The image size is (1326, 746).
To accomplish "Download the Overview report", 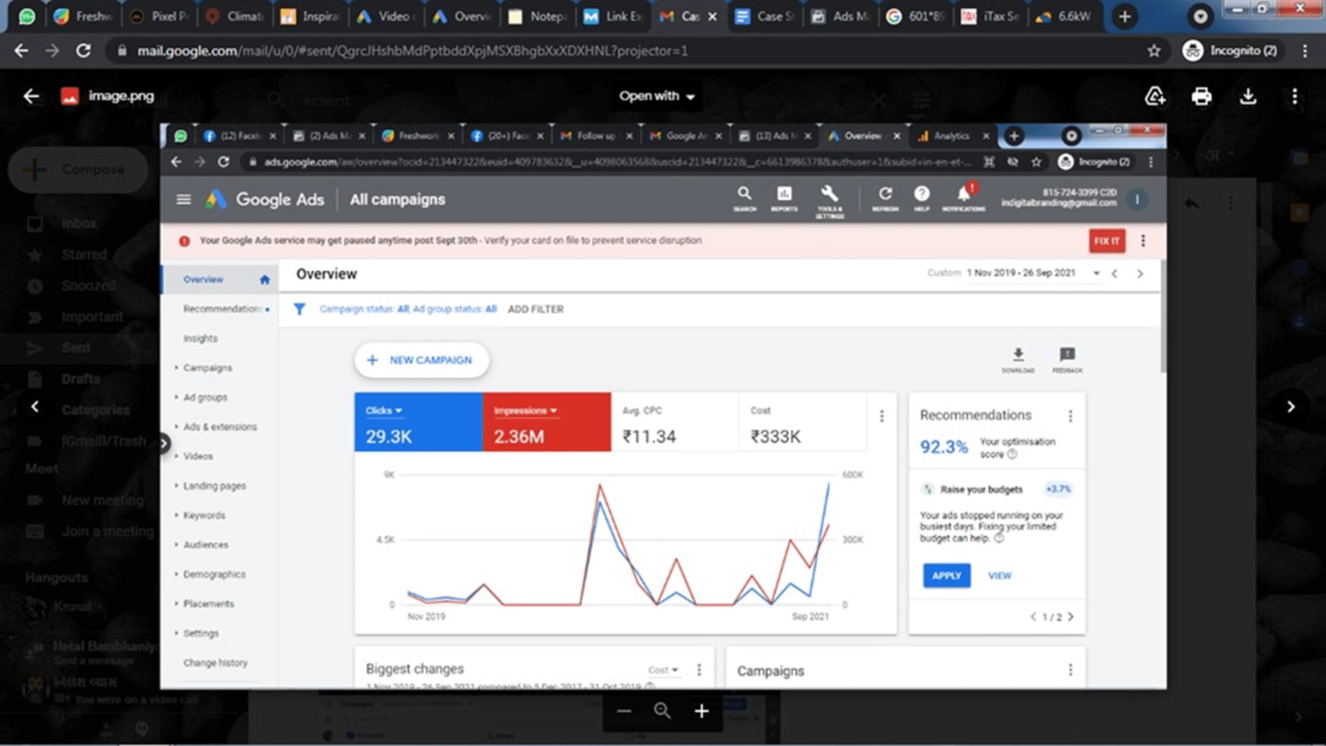I will tap(1018, 356).
